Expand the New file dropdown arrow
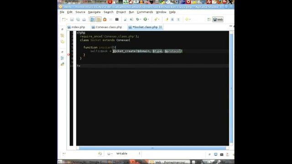This screenshot has height=164, width=292. (x=67, y=19)
